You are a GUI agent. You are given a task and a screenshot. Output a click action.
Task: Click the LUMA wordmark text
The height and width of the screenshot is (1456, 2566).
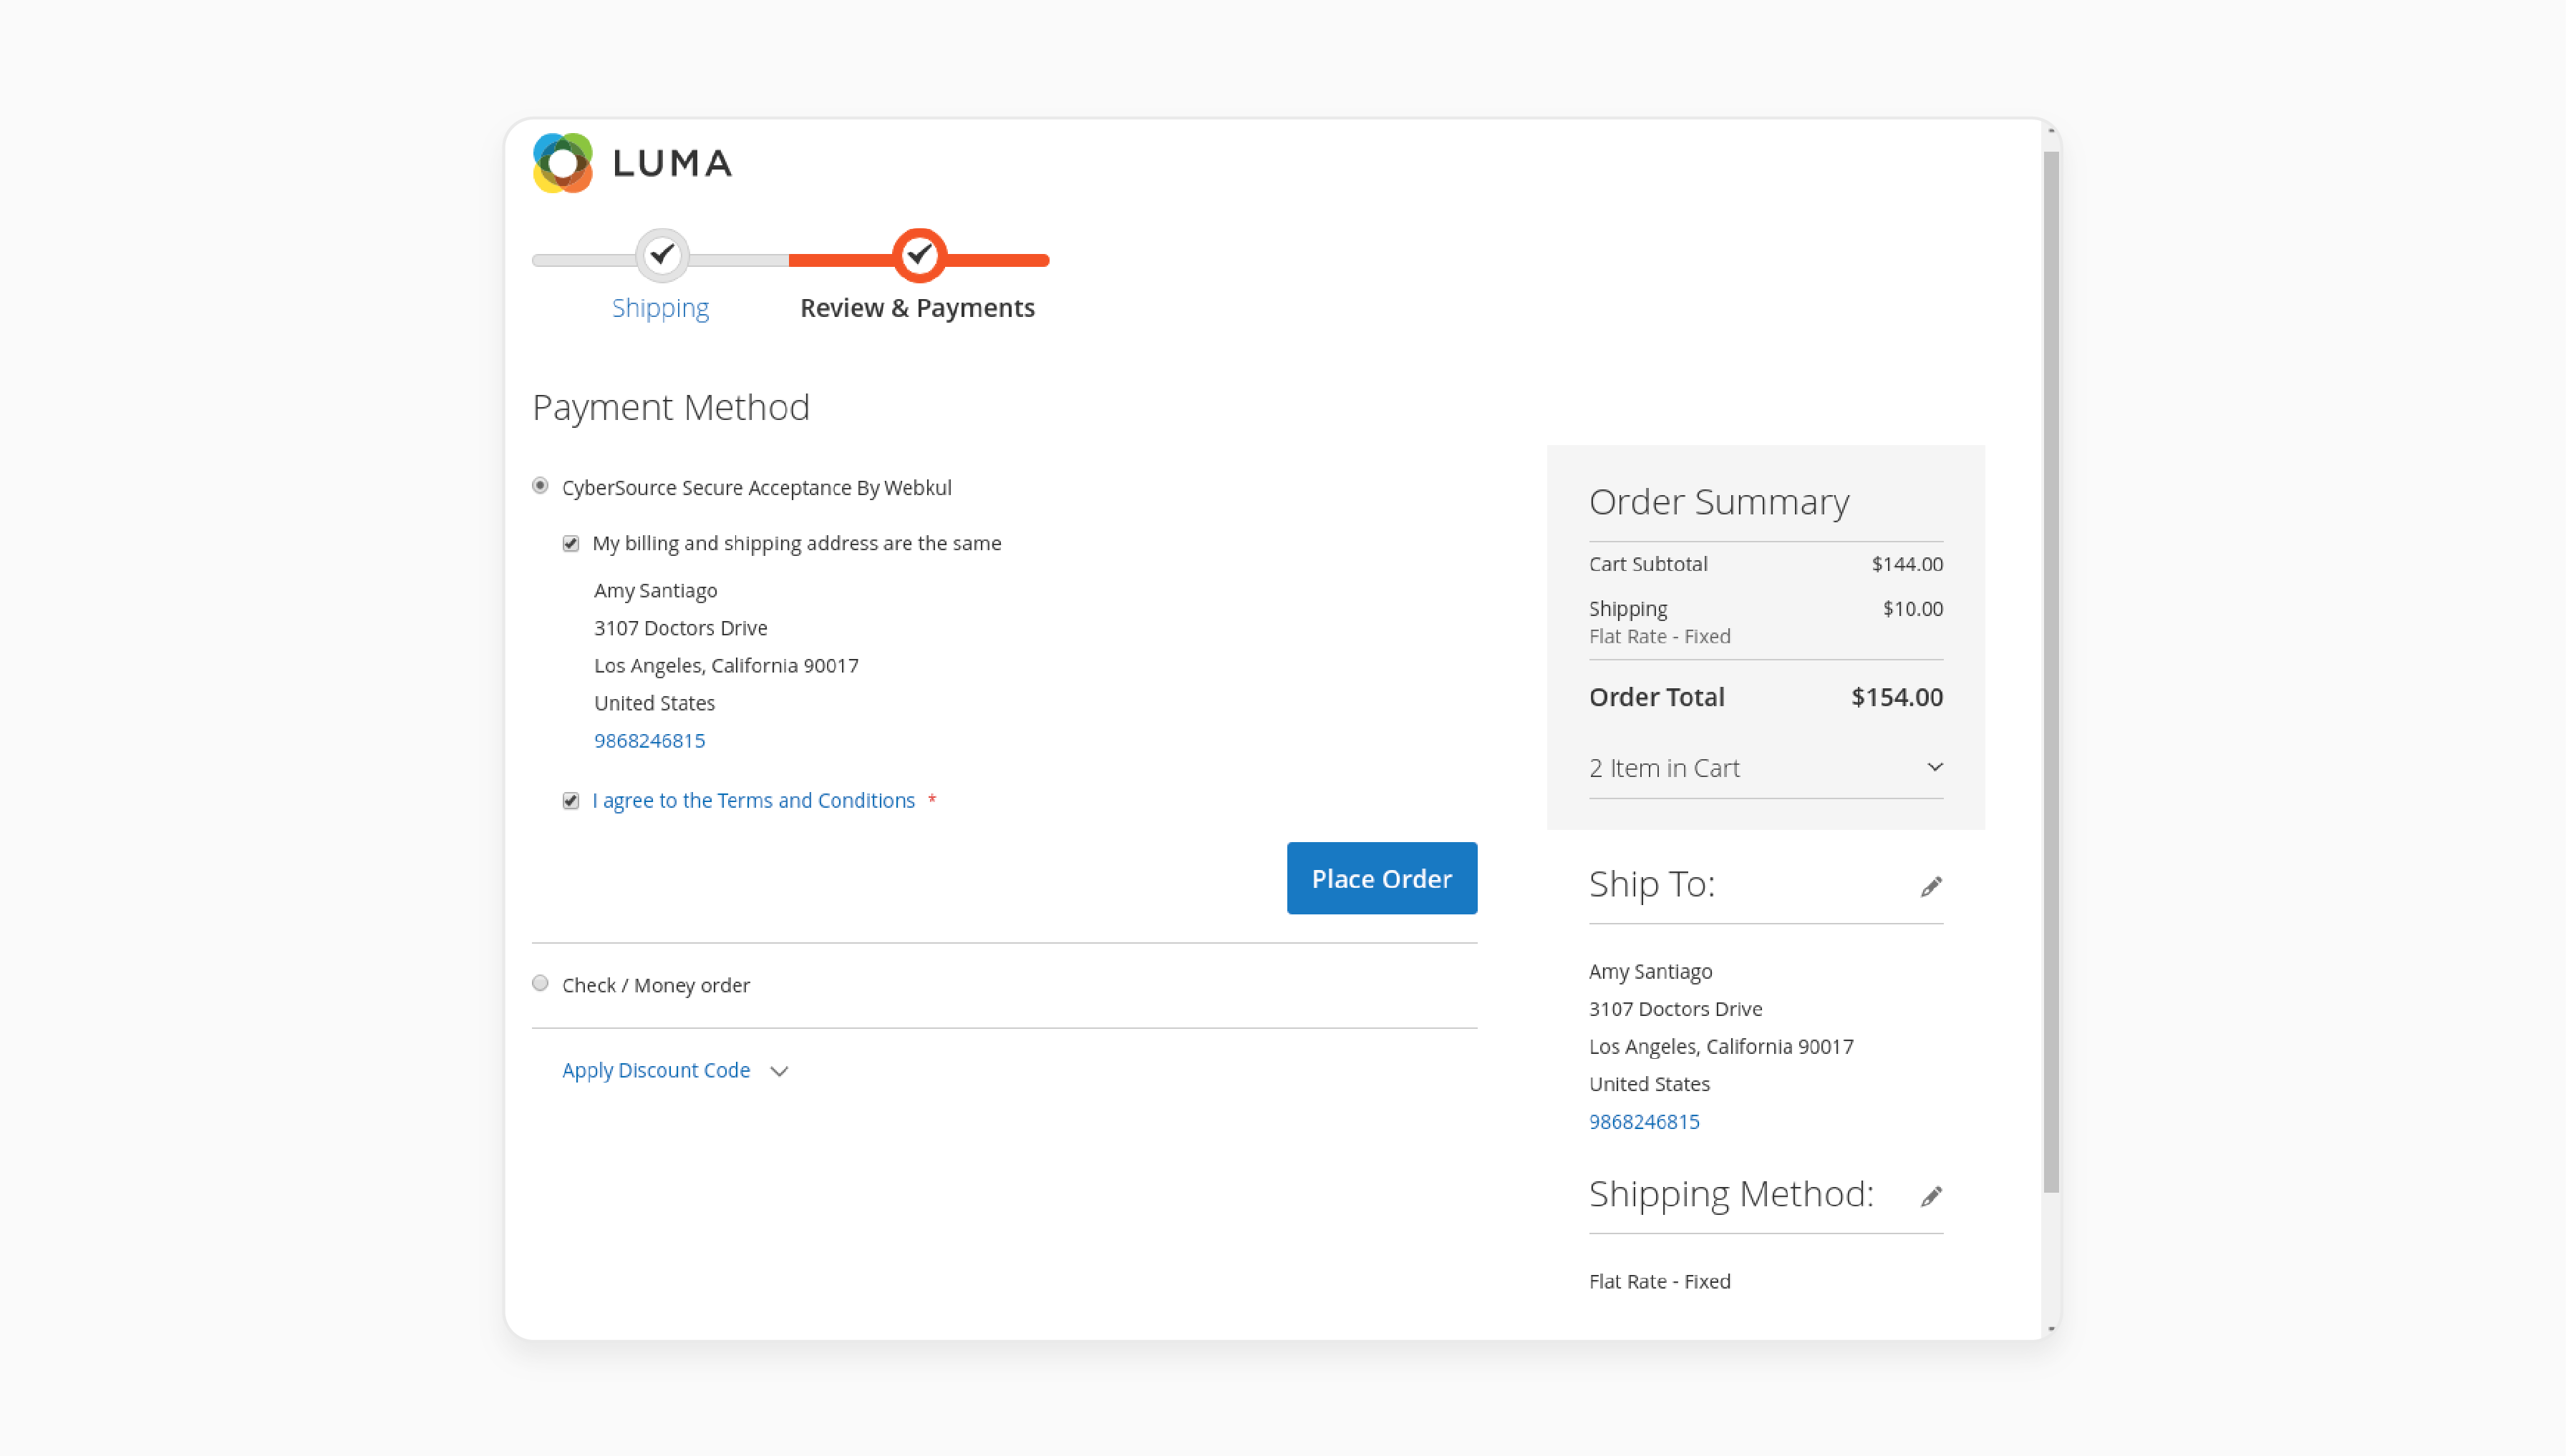(672, 163)
